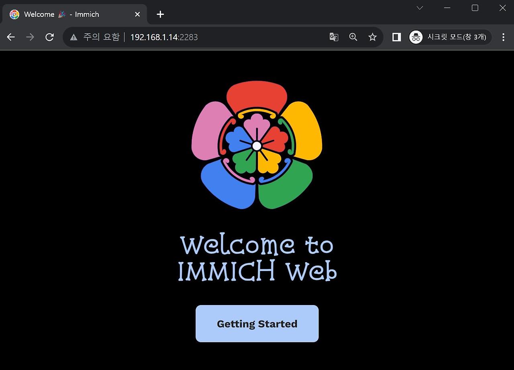Toggle the browser side panel icon
Image resolution: width=514 pixels, height=370 pixels.
click(396, 37)
